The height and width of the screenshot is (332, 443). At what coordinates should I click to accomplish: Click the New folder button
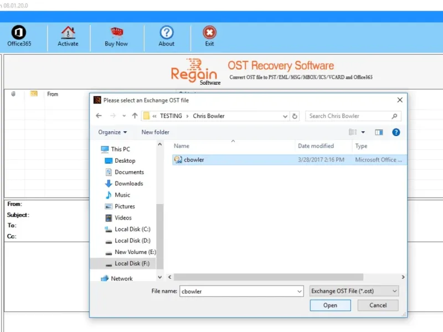coord(155,132)
